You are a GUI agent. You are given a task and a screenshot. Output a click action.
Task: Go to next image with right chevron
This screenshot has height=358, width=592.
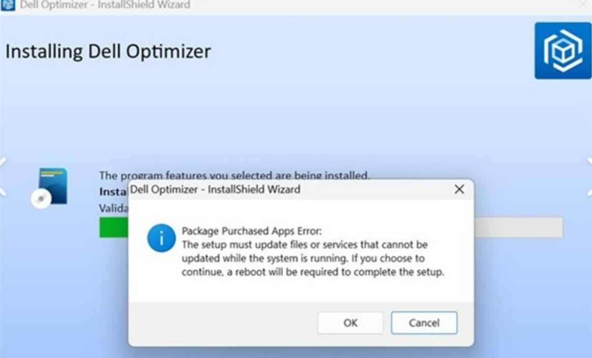(589, 176)
